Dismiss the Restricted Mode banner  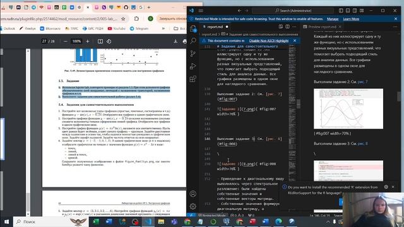[x=396, y=19]
